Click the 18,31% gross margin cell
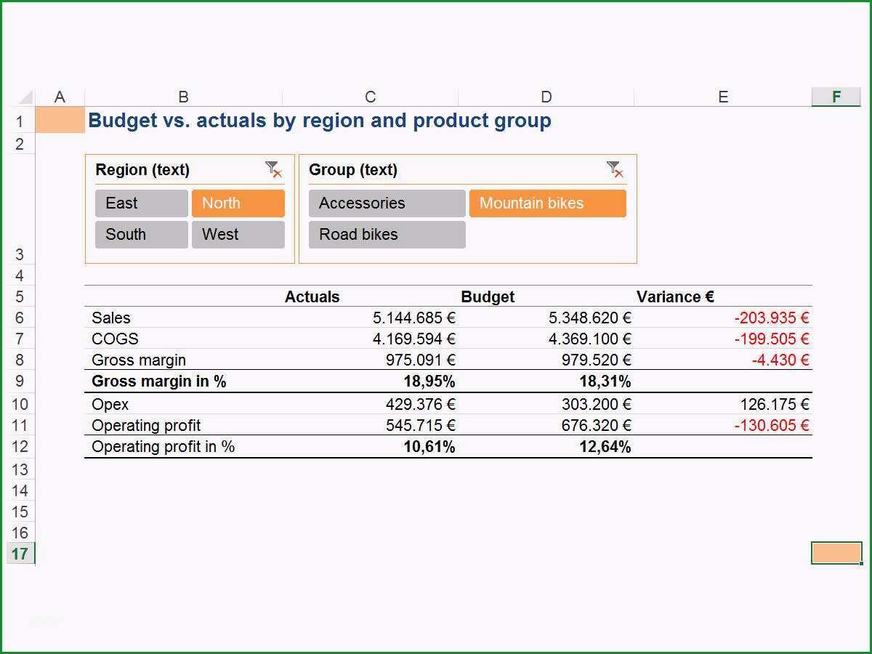The image size is (872, 654). click(x=605, y=381)
